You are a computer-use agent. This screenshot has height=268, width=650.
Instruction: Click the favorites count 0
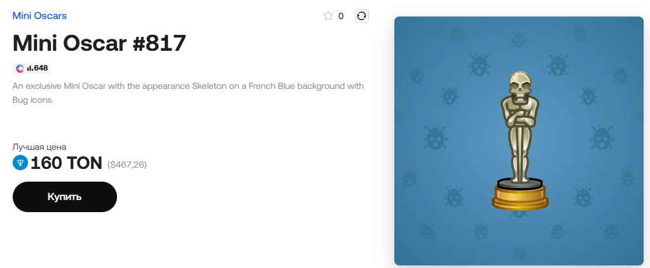(x=341, y=16)
